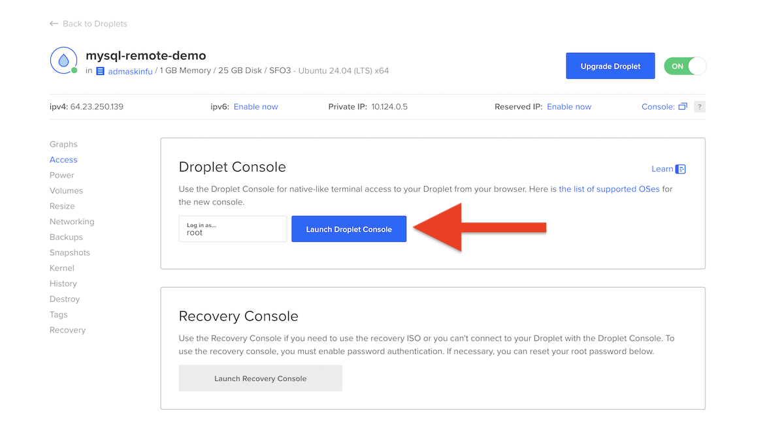The width and height of the screenshot is (784, 424).
Task: Open Networking in sidebar
Action: tap(72, 222)
